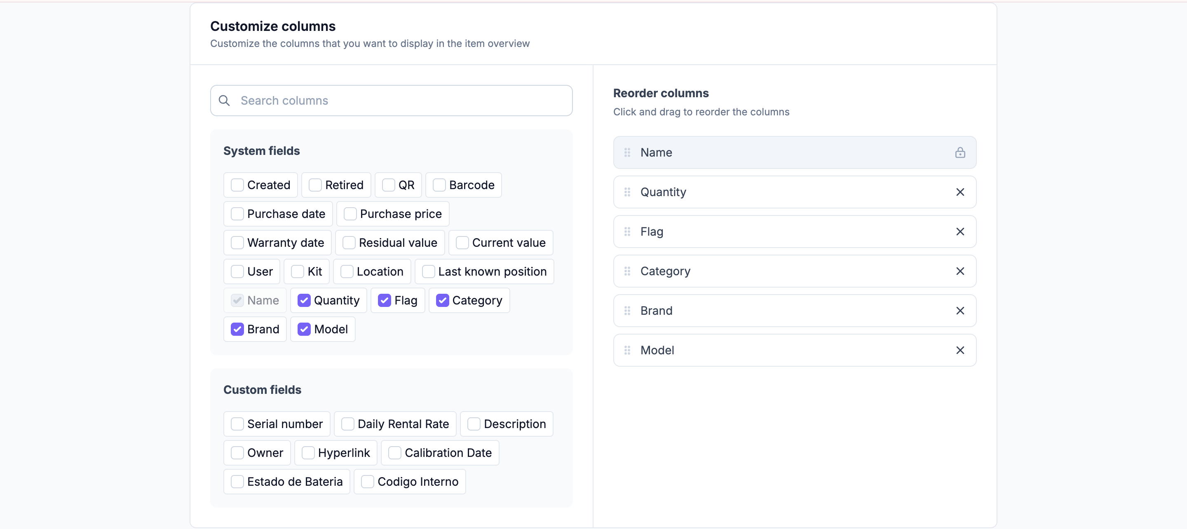Image resolution: width=1187 pixels, height=529 pixels.
Task: Grab the drag handle of Name row
Action: (x=627, y=152)
